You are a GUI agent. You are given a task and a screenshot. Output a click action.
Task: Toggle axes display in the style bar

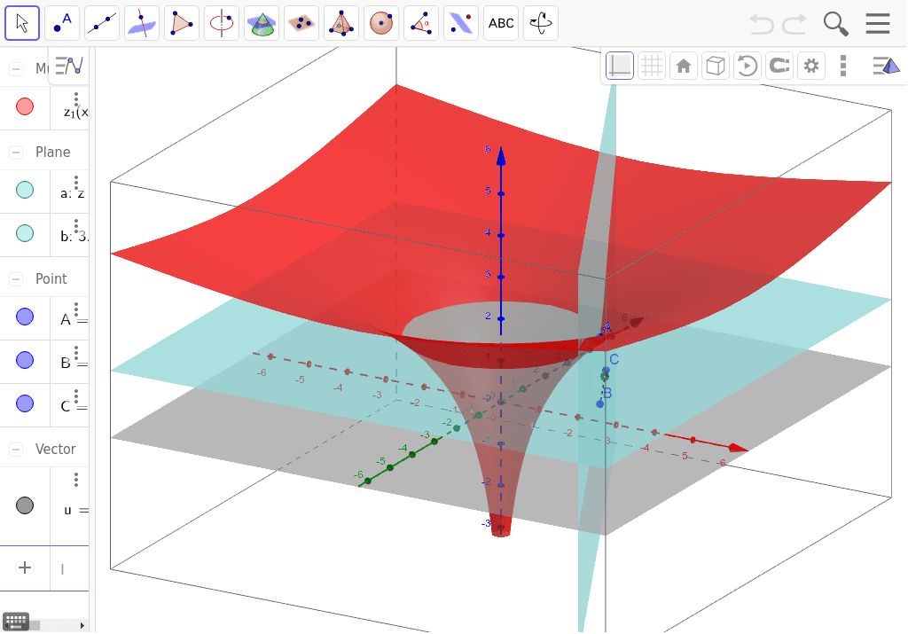coord(620,66)
